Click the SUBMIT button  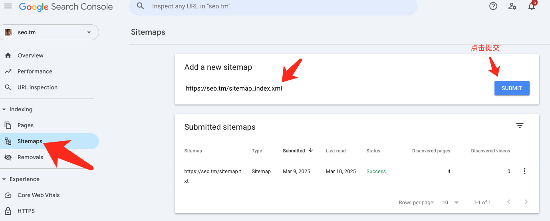(512, 88)
